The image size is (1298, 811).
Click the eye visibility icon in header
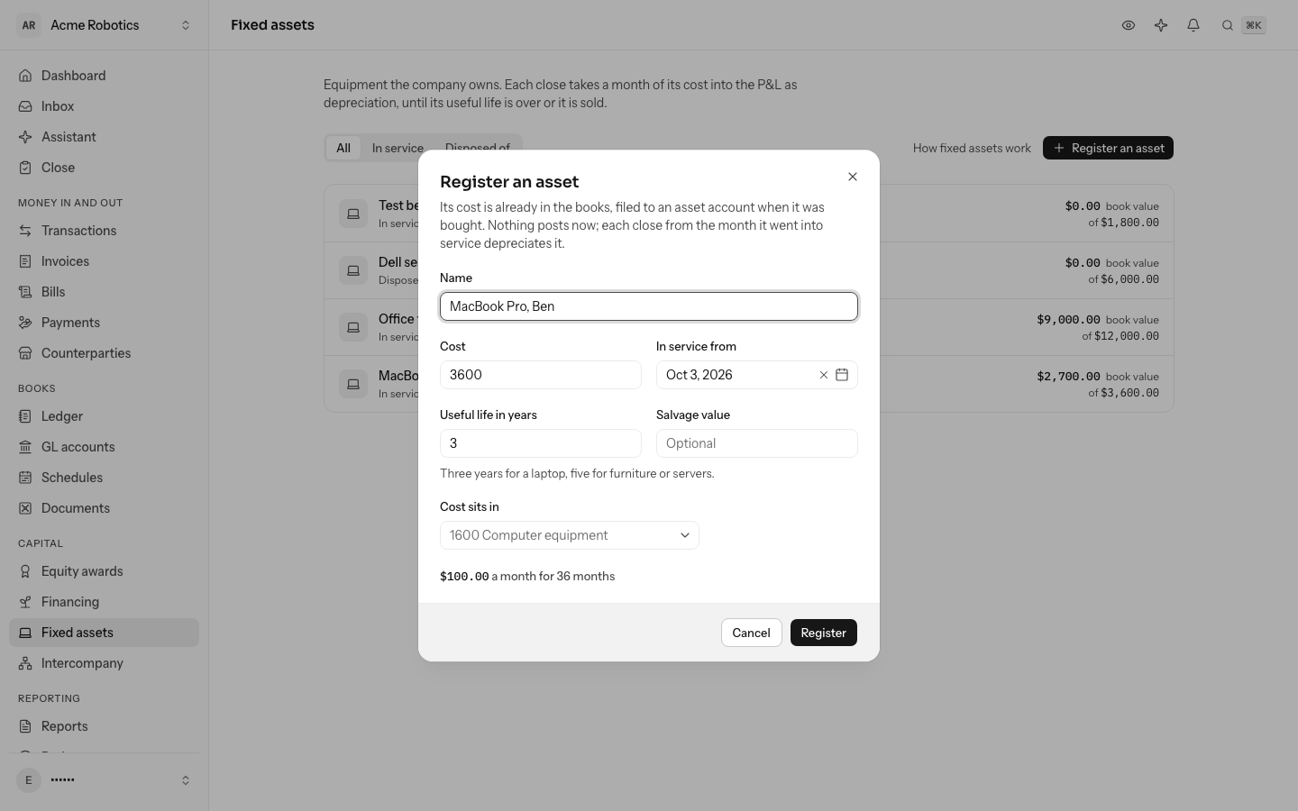click(1129, 25)
